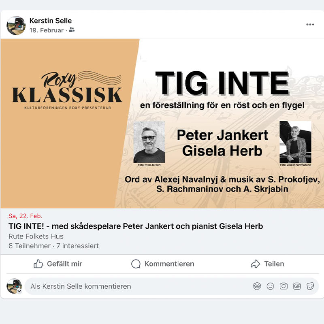Open the emoji picker in comment field
324x324 pixels.
point(270,286)
